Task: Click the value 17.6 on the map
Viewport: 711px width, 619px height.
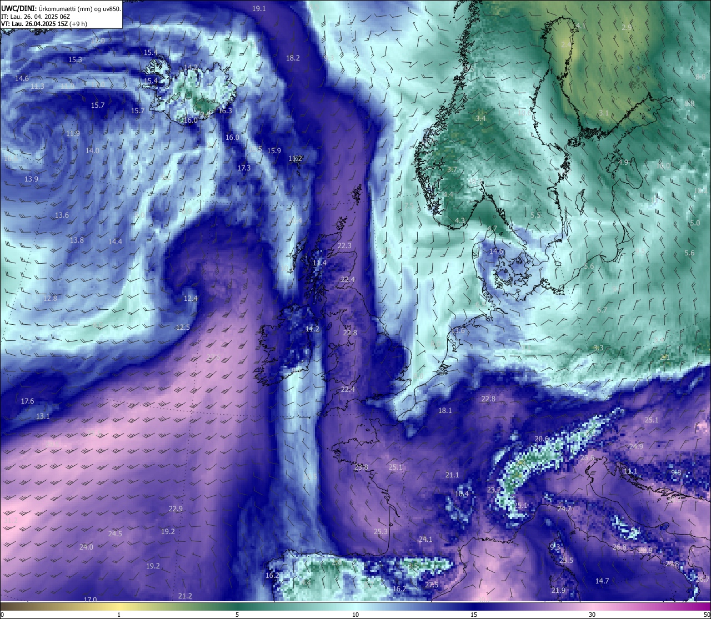Action: (27, 401)
